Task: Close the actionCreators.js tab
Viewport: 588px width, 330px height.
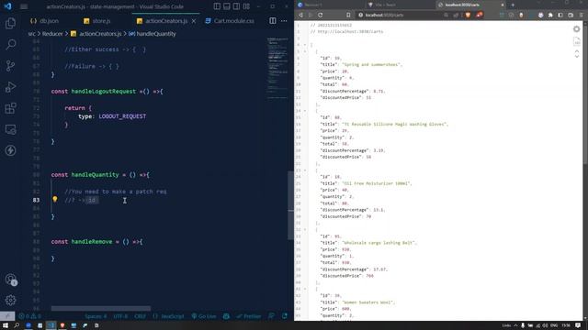Action: coord(194,21)
